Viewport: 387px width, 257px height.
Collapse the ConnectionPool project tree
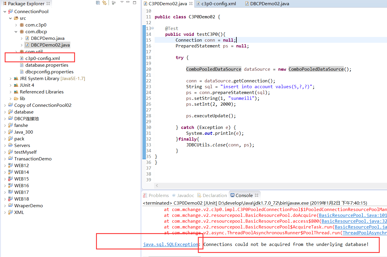point(4,11)
